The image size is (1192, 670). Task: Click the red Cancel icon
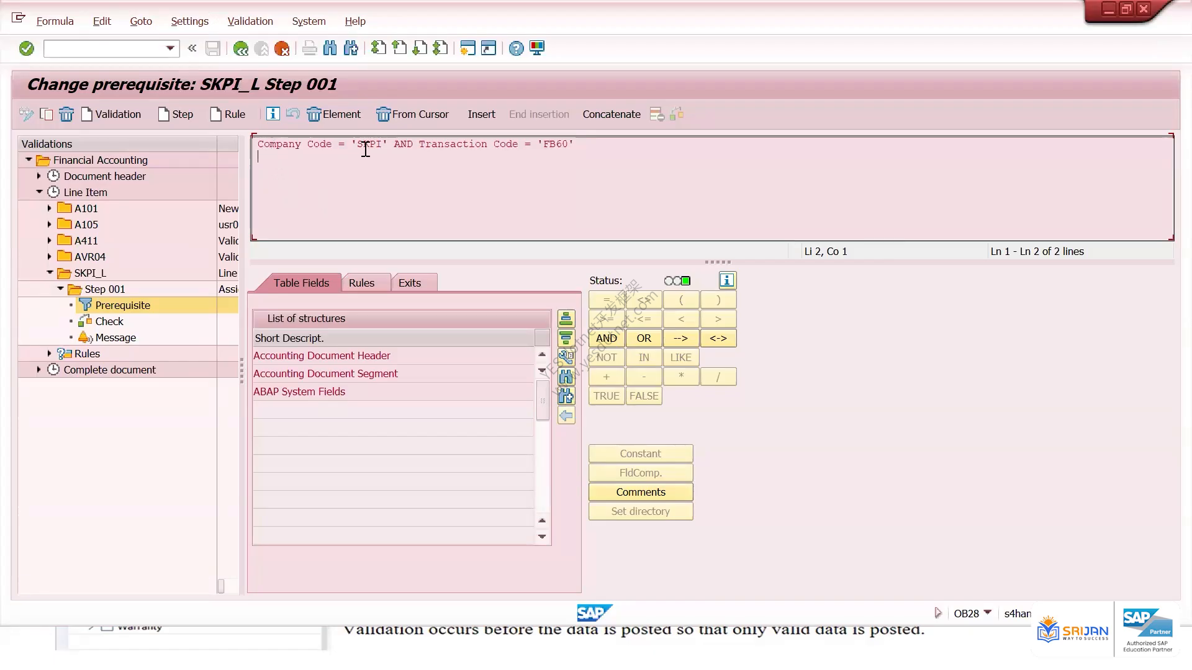[282, 48]
